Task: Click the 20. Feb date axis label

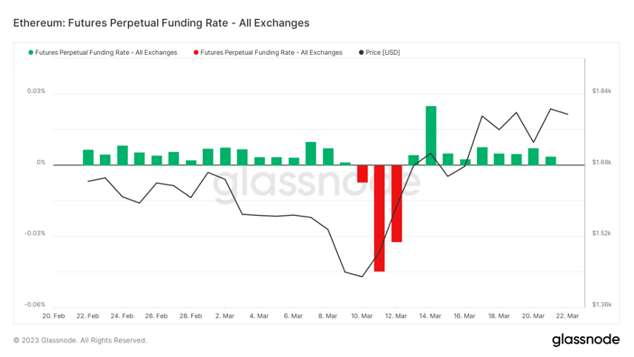Action: [x=53, y=316]
